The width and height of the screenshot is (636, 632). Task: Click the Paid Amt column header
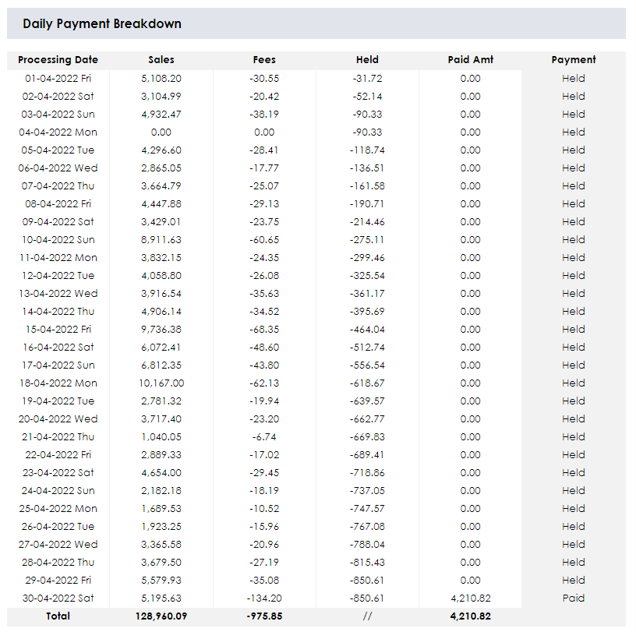point(470,60)
